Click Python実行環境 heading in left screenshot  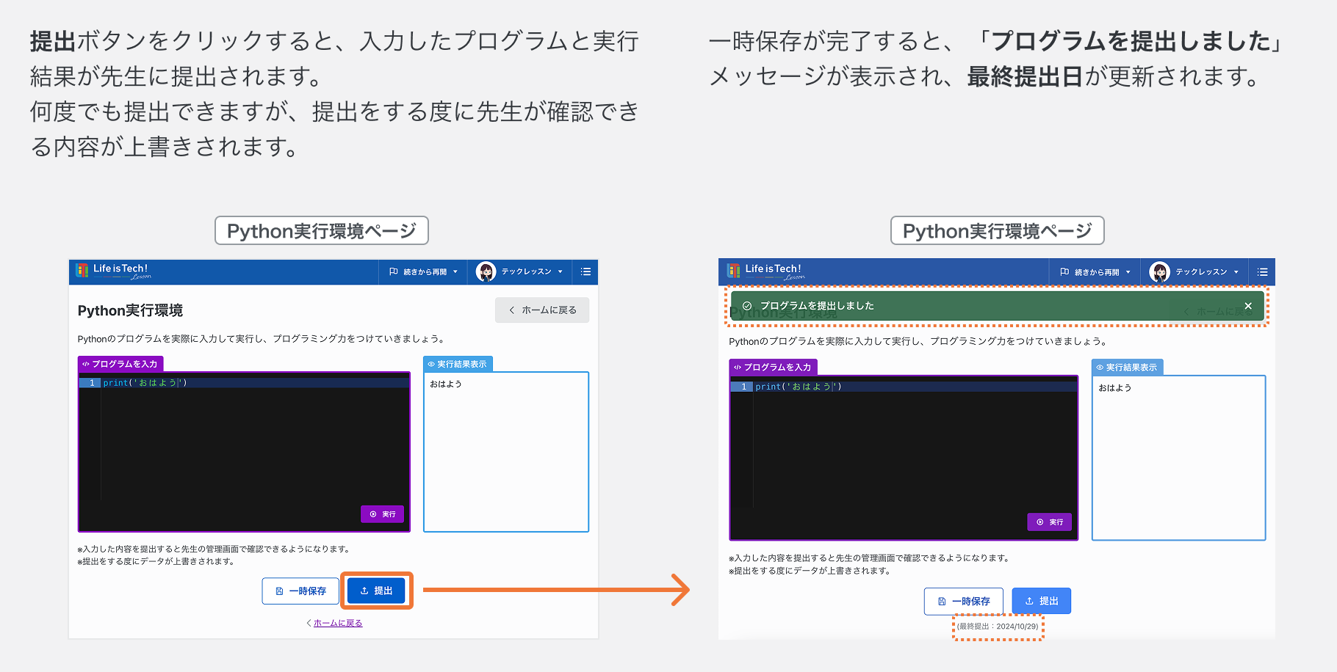coord(130,310)
